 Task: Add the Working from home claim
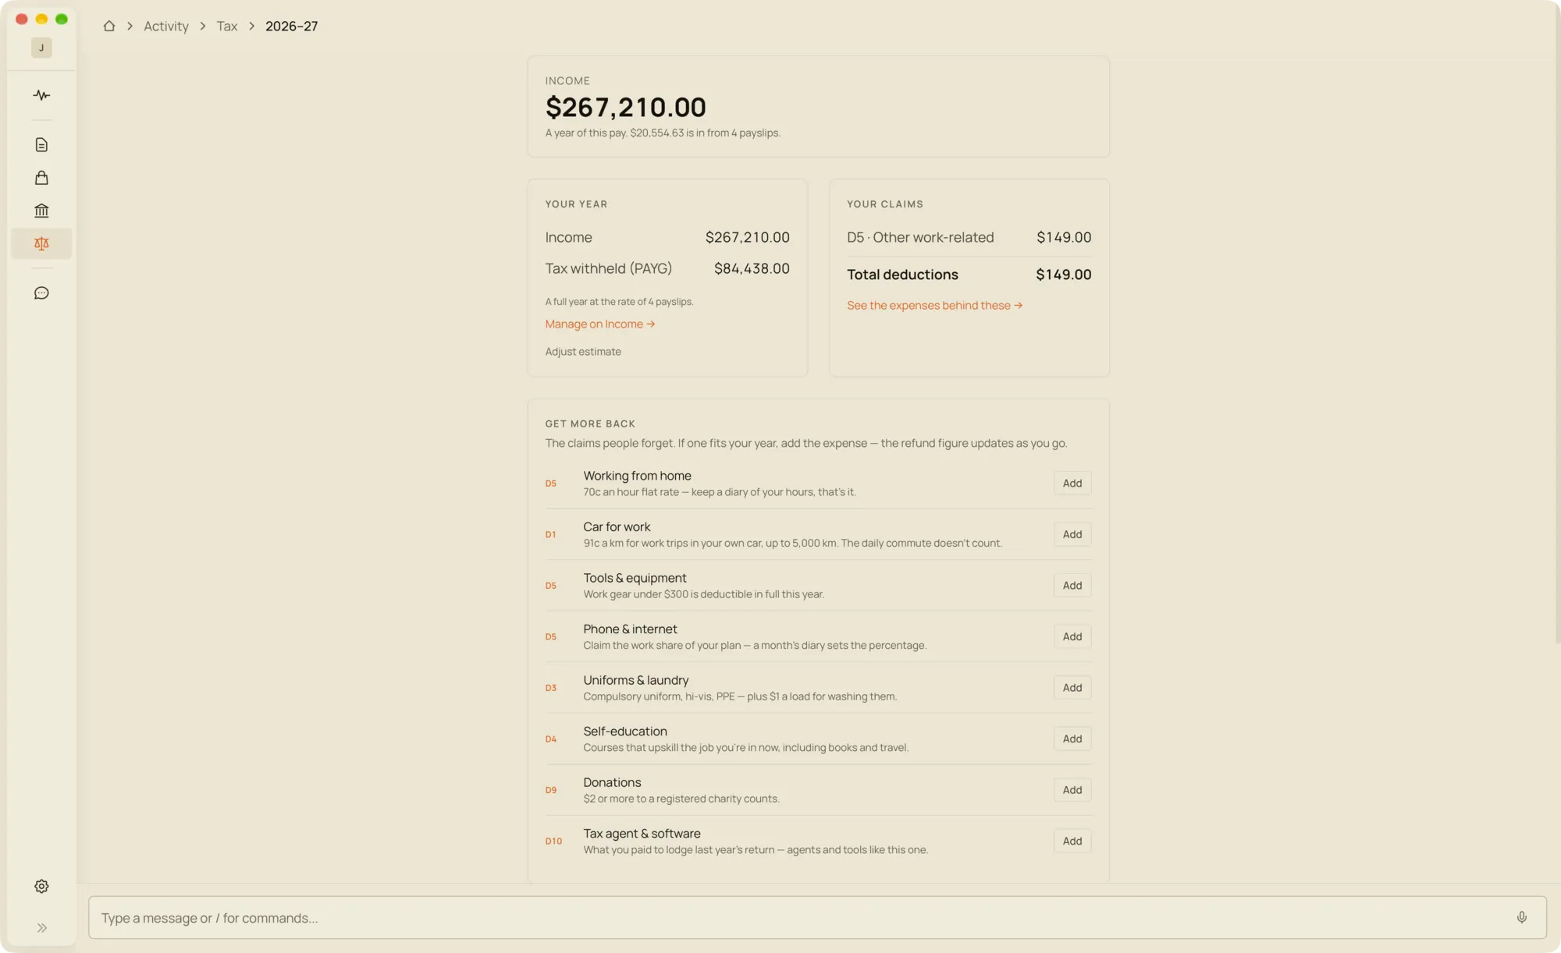tap(1072, 483)
